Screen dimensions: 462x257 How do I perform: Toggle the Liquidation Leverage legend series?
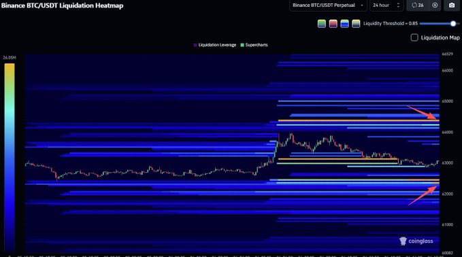[x=215, y=45]
